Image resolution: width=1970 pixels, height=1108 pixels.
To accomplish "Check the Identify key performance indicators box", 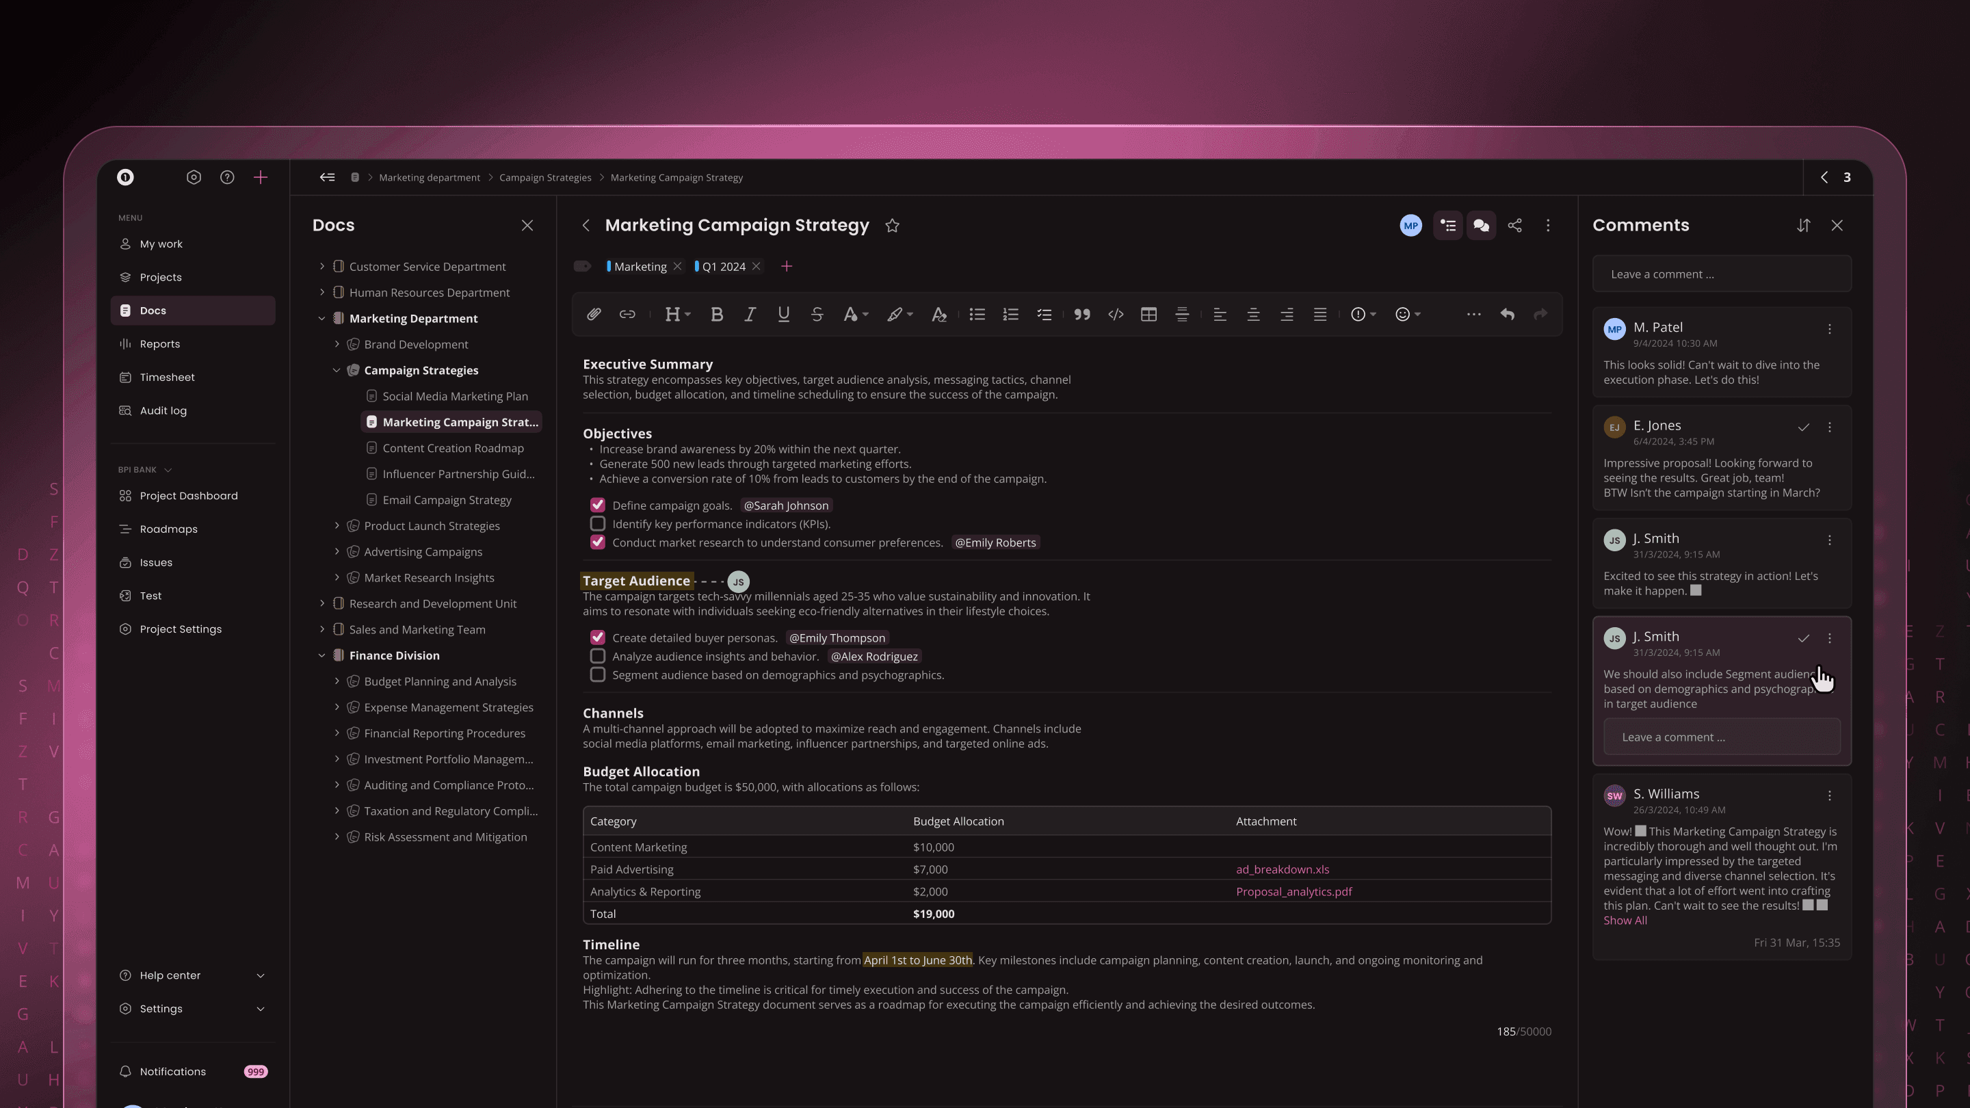I will [597, 524].
